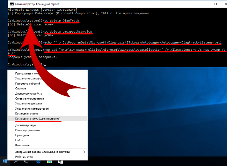
Task: Click the AutoLogger-Diagtrack-Listener.etl path text
Action: click(x=142, y=42)
